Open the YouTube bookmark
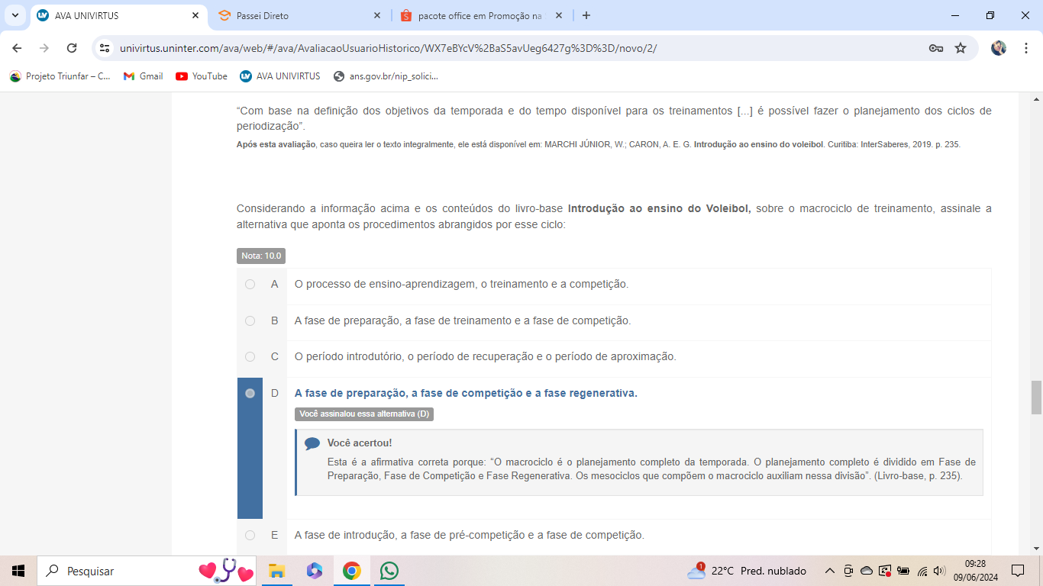 click(202, 76)
